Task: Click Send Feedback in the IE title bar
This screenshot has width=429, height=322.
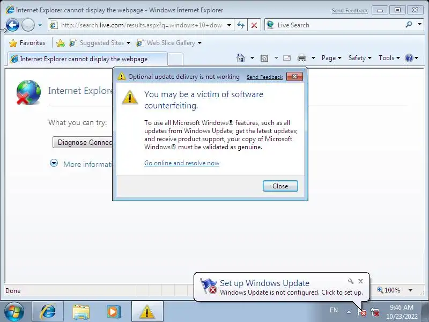Action: (x=350, y=11)
